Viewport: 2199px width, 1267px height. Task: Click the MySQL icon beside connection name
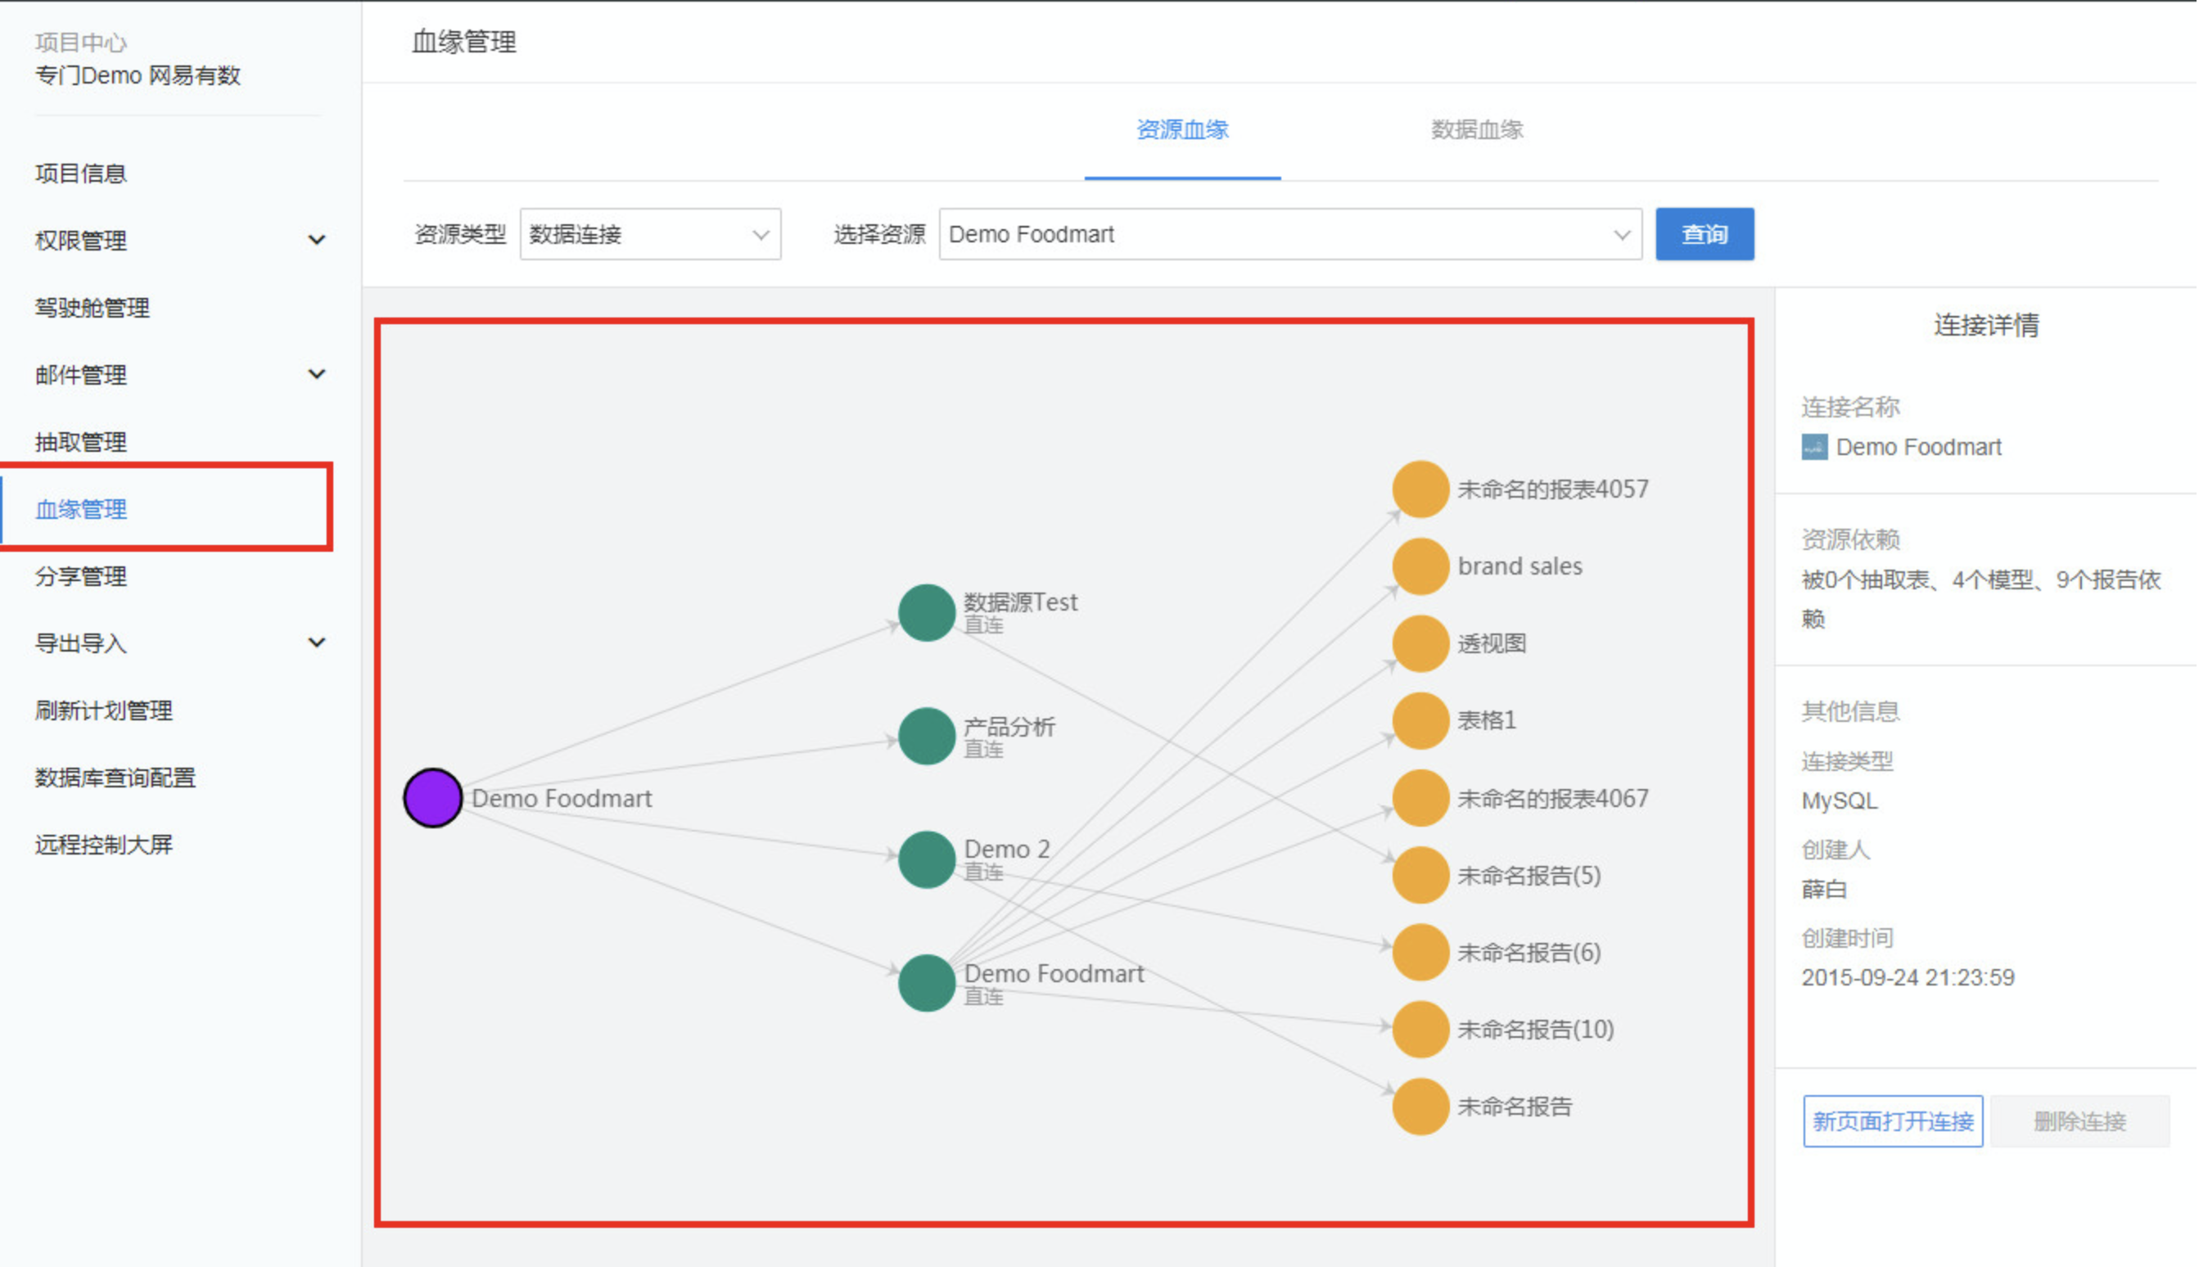point(1814,447)
